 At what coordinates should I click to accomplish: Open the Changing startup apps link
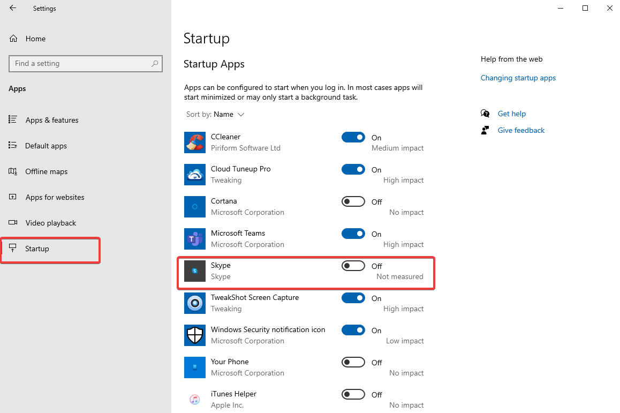pos(518,78)
